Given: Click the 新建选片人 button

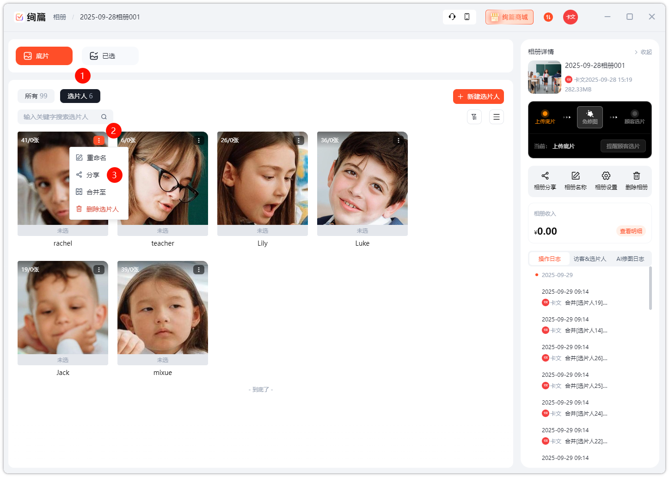Looking at the screenshot, I should [x=478, y=97].
